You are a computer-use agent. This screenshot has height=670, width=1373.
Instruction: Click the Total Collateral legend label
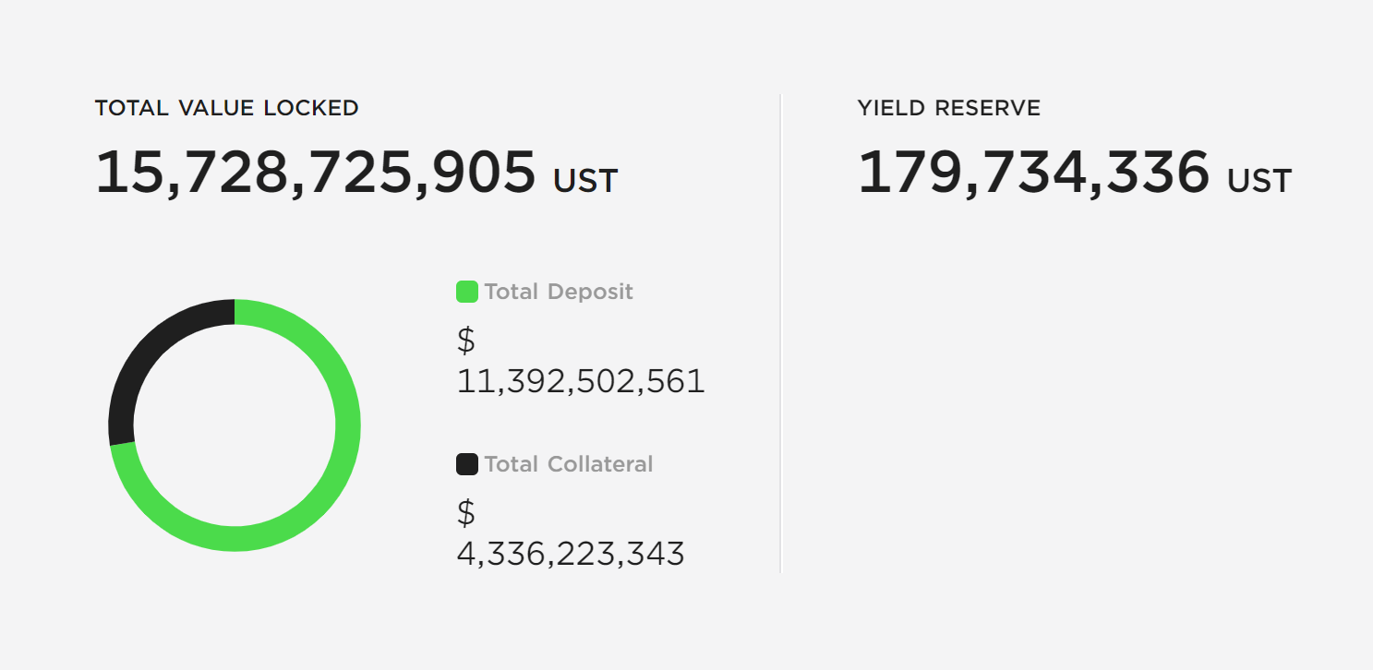pos(568,464)
